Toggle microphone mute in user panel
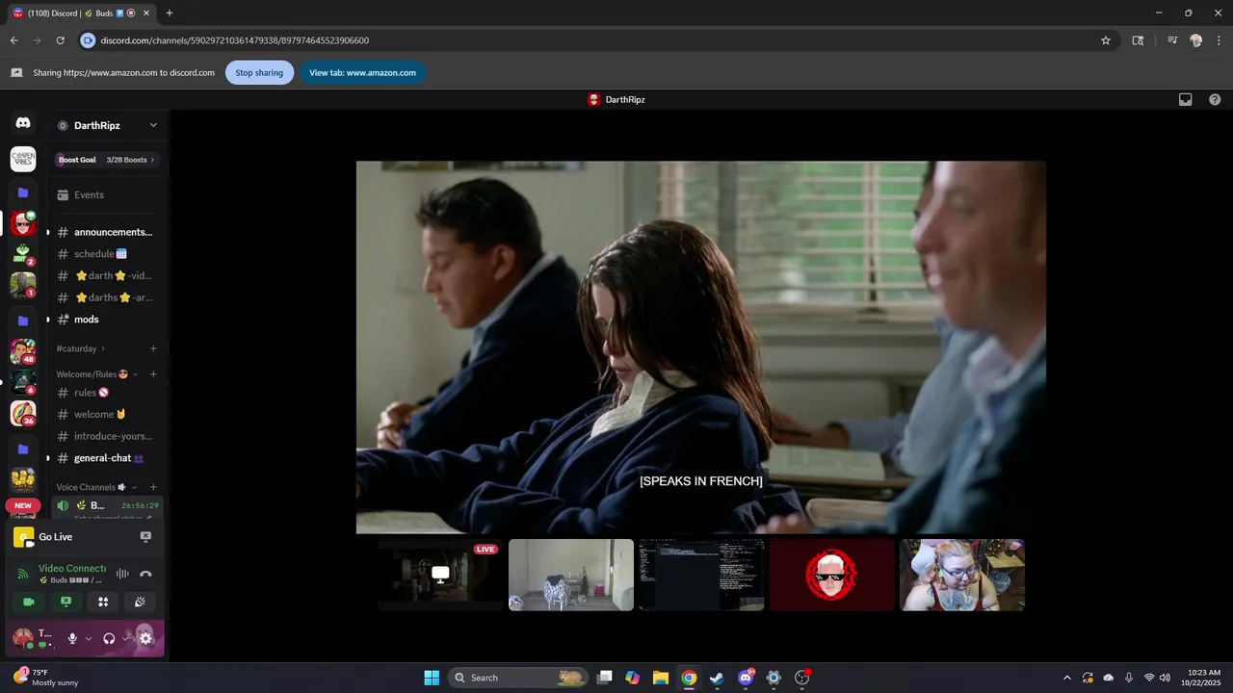The width and height of the screenshot is (1233, 693). tap(72, 638)
